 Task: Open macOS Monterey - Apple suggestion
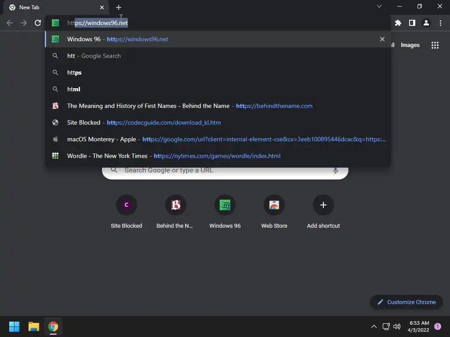coord(218,139)
